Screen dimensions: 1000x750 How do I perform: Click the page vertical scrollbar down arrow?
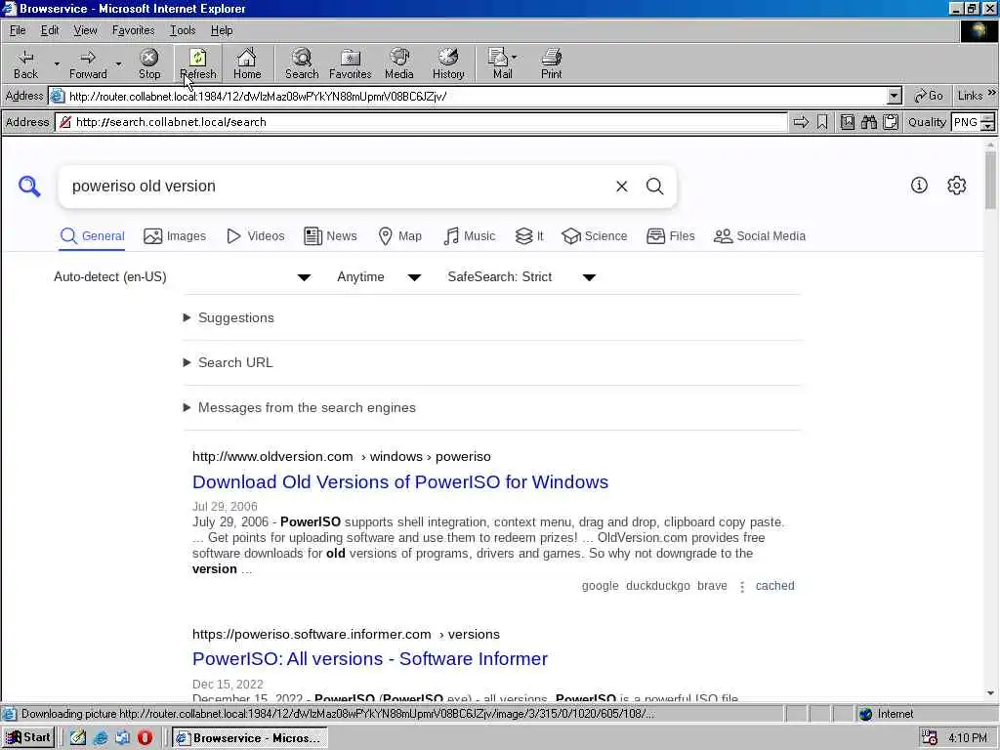point(990,693)
